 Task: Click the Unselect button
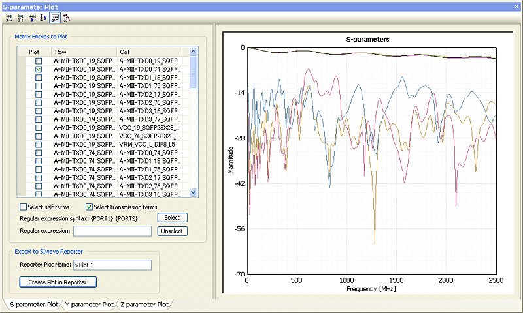click(173, 231)
